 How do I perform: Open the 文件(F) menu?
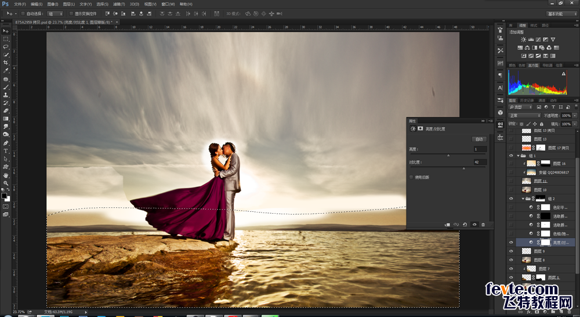tap(20, 4)
